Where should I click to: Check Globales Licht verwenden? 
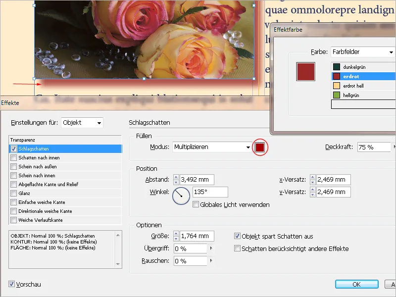click(x=196, y=204)
